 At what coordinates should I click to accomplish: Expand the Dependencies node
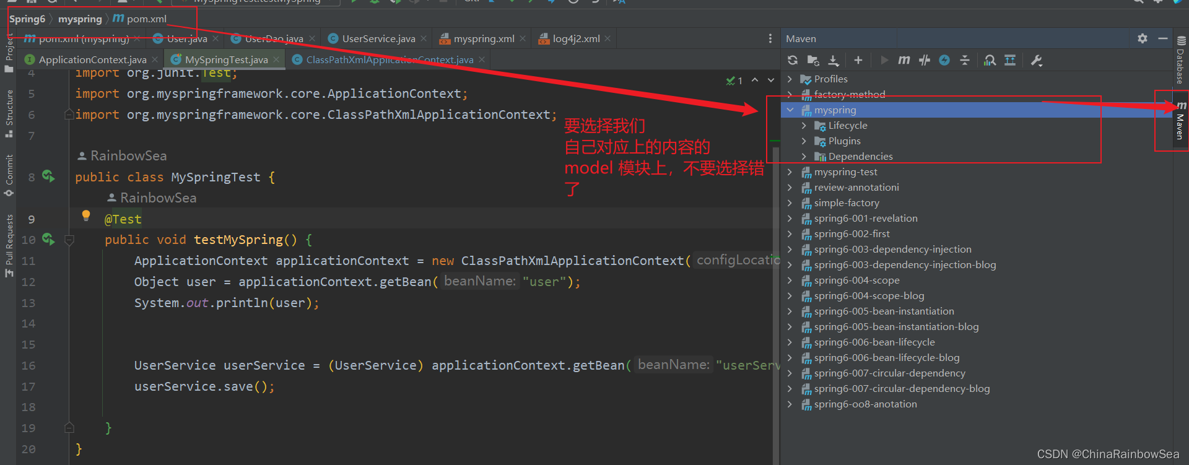click(804, 156)
